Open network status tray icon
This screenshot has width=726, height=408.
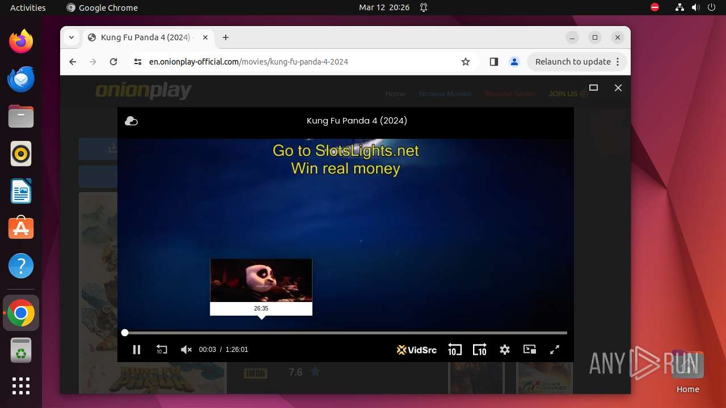click(679, 7)
